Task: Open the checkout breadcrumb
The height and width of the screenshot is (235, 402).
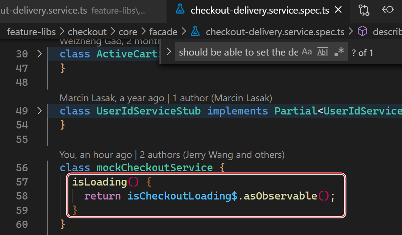Action: point(87,32)
